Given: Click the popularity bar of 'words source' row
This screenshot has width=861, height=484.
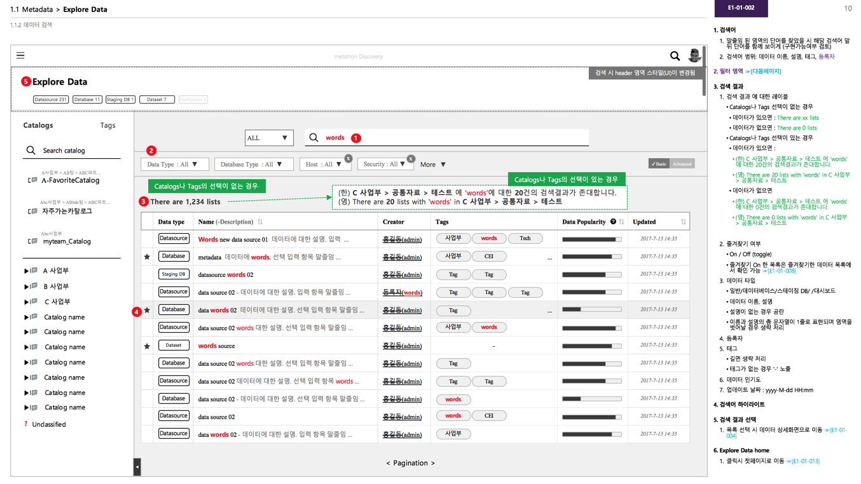Looking at the screenshot, I should [x=591, y=346].
